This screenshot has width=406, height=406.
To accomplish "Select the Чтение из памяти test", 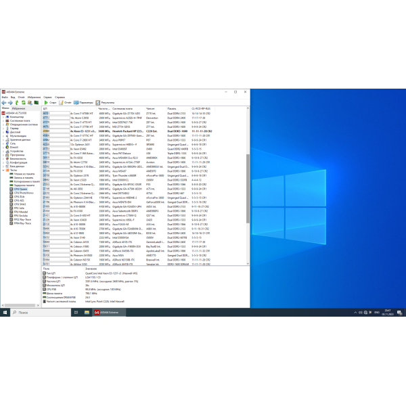I will [24, 174].
